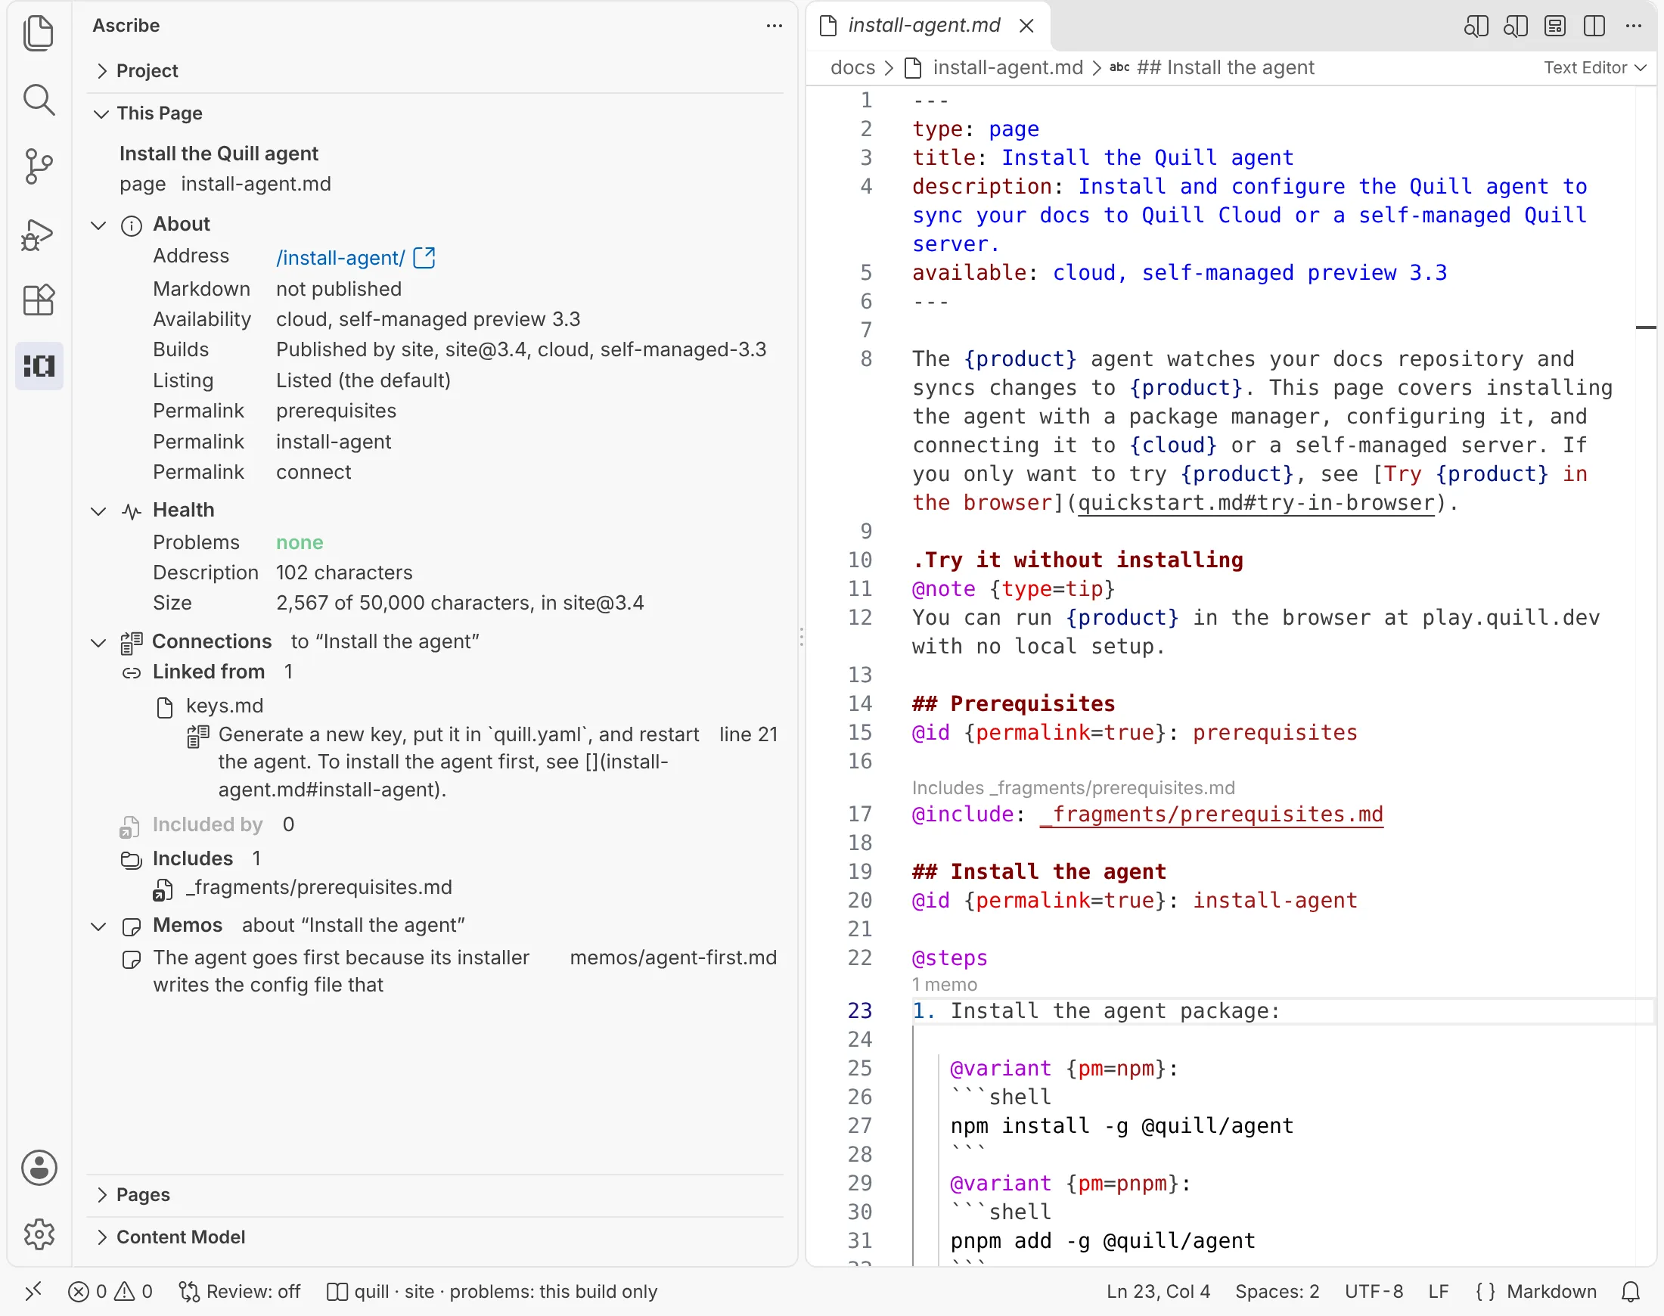The width and height of the screenshot is (1664, 1316).
Task: Open the Explorer files view
Action: [x=39, y=33]
